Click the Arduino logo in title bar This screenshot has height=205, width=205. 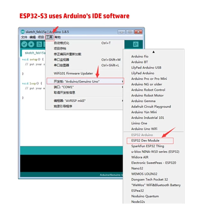click(23, 32)
